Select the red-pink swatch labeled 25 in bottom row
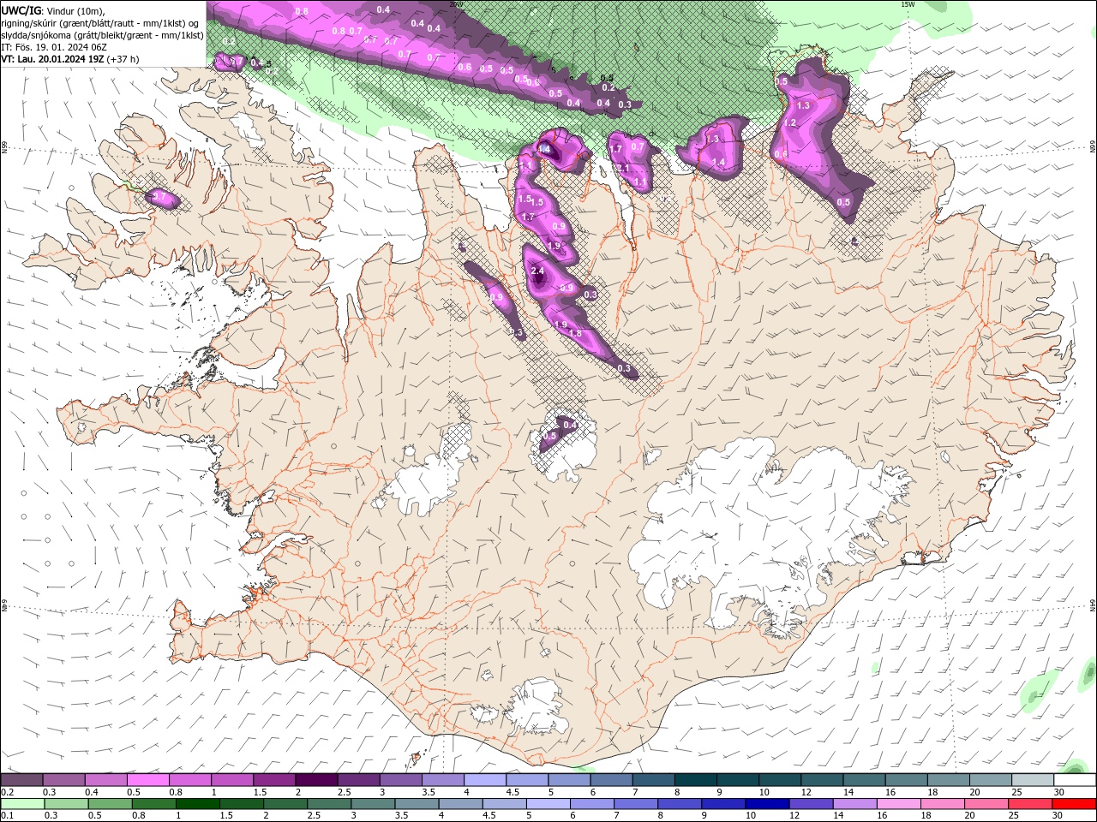This screenshot has width=1097, height=822. tap(1028, 804)
